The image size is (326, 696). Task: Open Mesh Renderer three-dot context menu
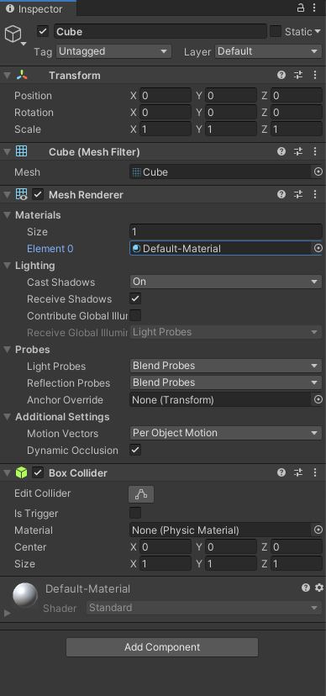315,194
